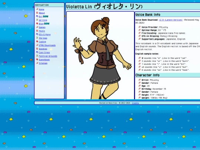The width and height of the screenshot is (200, 150).
Task: Open the Art section link
Action: click(41, 17)
